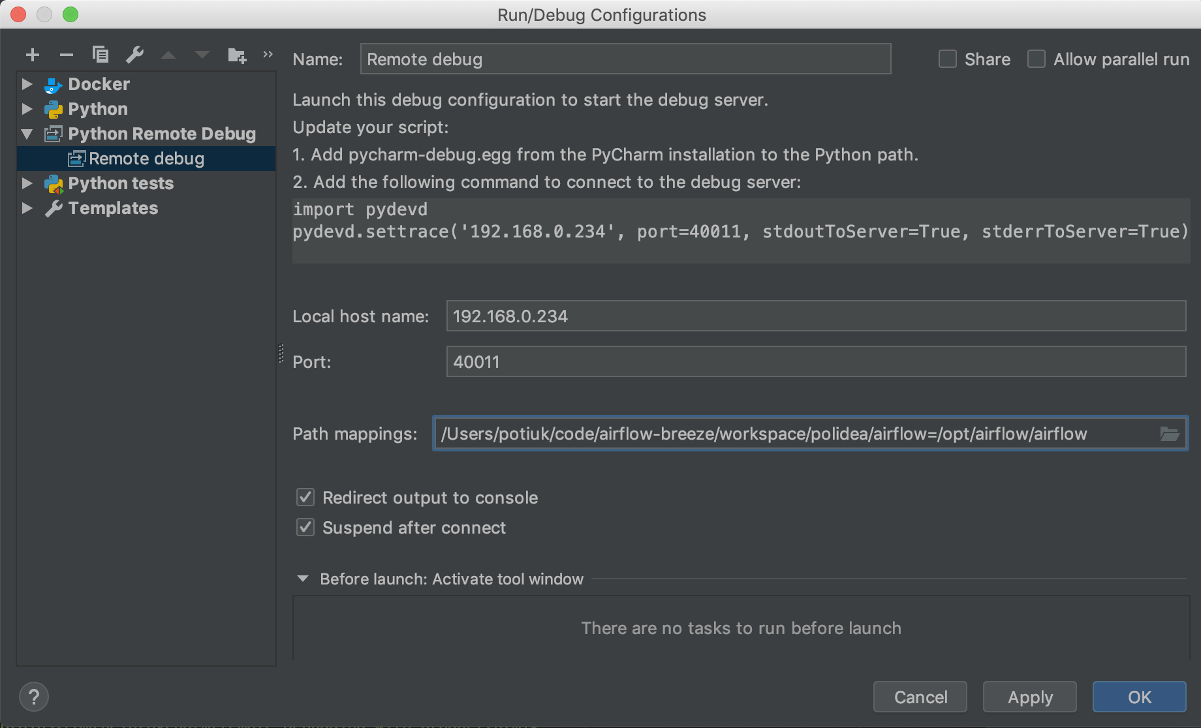Viewport: 1201px width, 728px height.
Task: Click the pycharm-debug.egg instruction line
Action: pyautogui.click(x=606, y=155)
